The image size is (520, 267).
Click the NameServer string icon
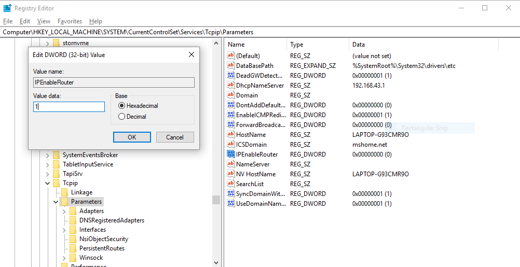[x=230, y=164]
